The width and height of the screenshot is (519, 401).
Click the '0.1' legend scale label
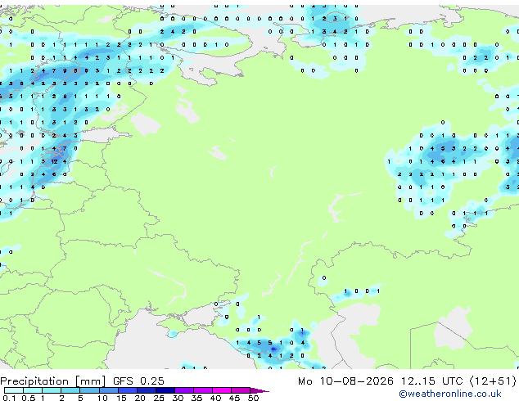point(9,398)
